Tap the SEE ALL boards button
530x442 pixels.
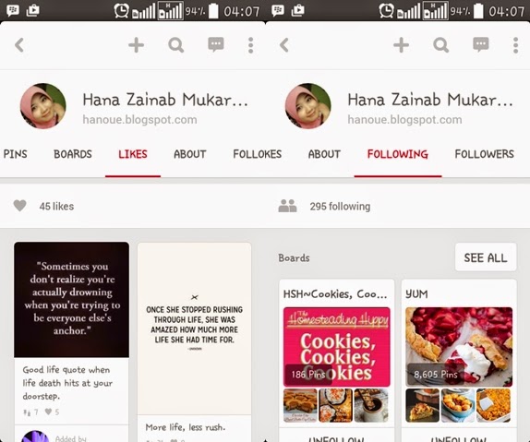pyautogui.click(x=486, y=257)
